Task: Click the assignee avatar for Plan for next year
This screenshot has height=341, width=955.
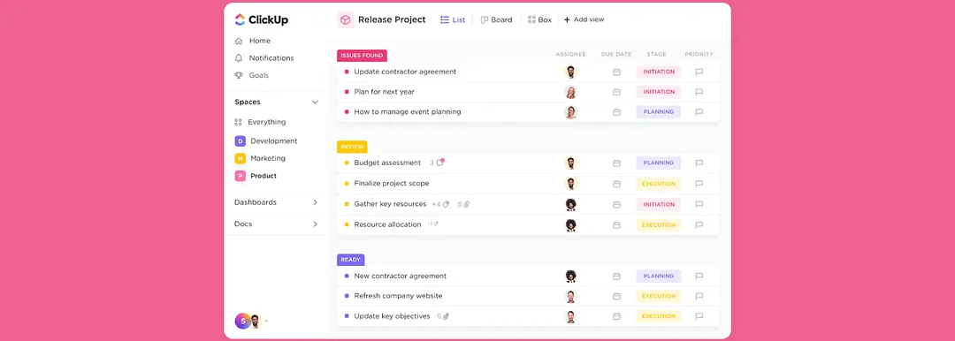Action: [x=570, y=92]
